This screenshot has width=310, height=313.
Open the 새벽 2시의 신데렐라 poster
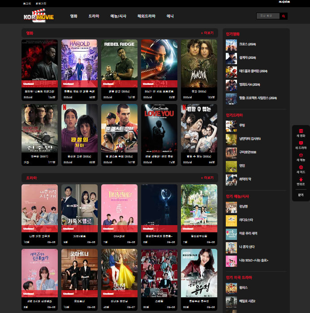[x=39, y=273]
